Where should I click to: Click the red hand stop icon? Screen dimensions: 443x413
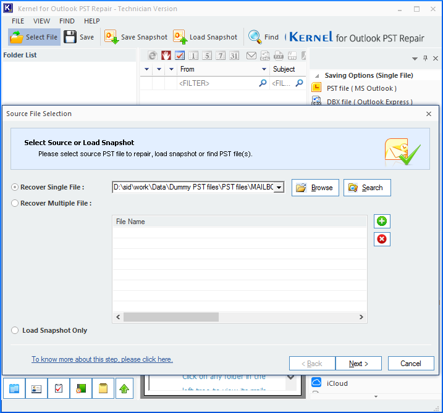coord(166,56)
